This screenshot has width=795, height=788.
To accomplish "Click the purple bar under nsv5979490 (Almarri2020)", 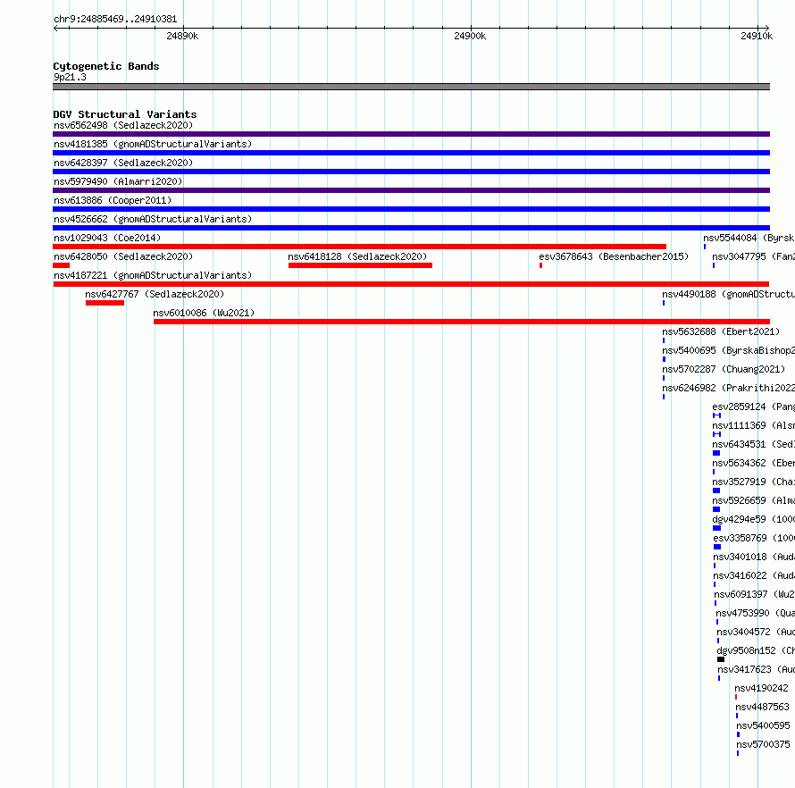I will [411, 190].
